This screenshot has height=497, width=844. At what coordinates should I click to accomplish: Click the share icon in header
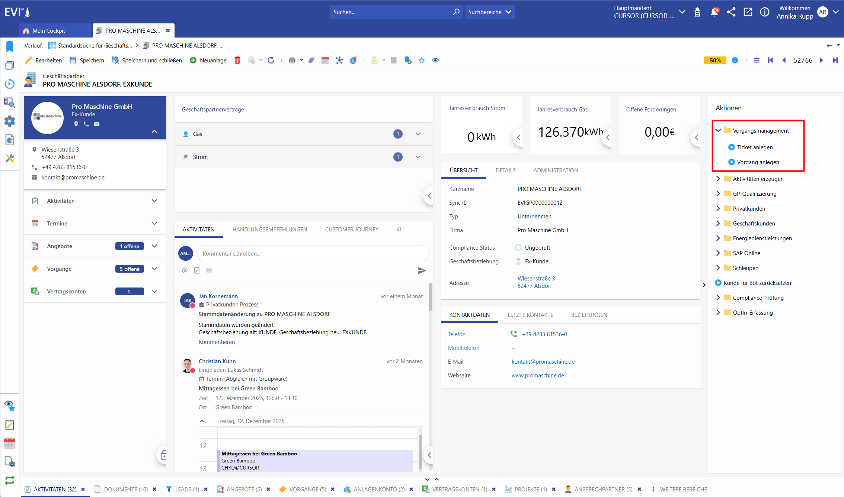tap(731, 12)
